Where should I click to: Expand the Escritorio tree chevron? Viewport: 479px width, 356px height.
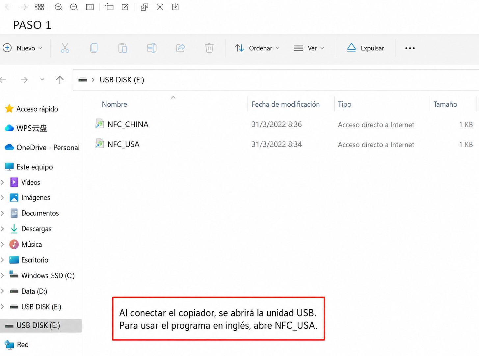tap(3, 260)
